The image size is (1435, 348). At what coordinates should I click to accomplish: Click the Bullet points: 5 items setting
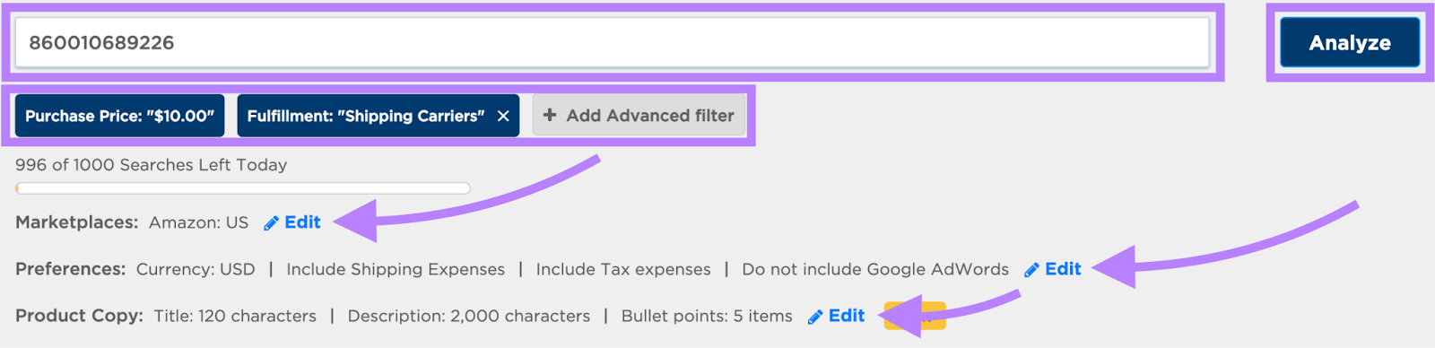pos(707,316)
